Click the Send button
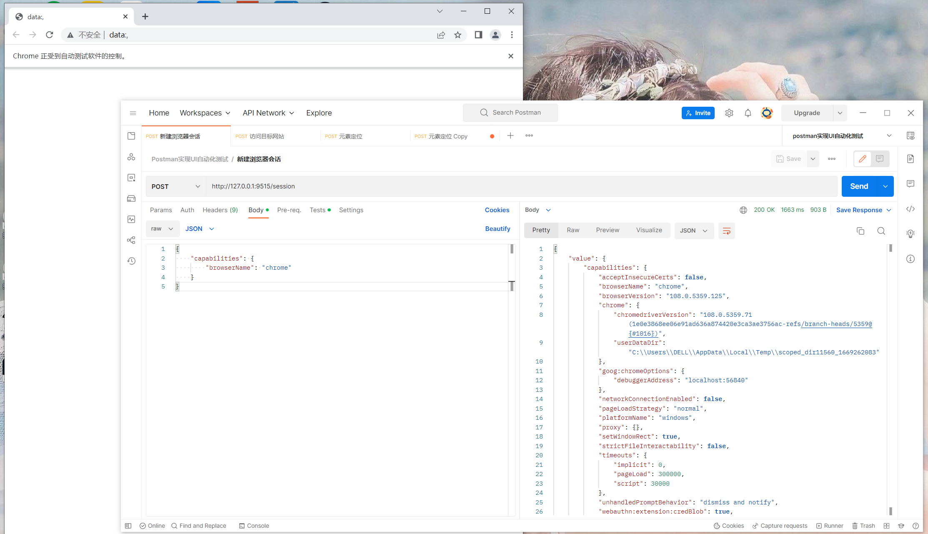This screenshot has width=928, height=534. pos(859,186)
